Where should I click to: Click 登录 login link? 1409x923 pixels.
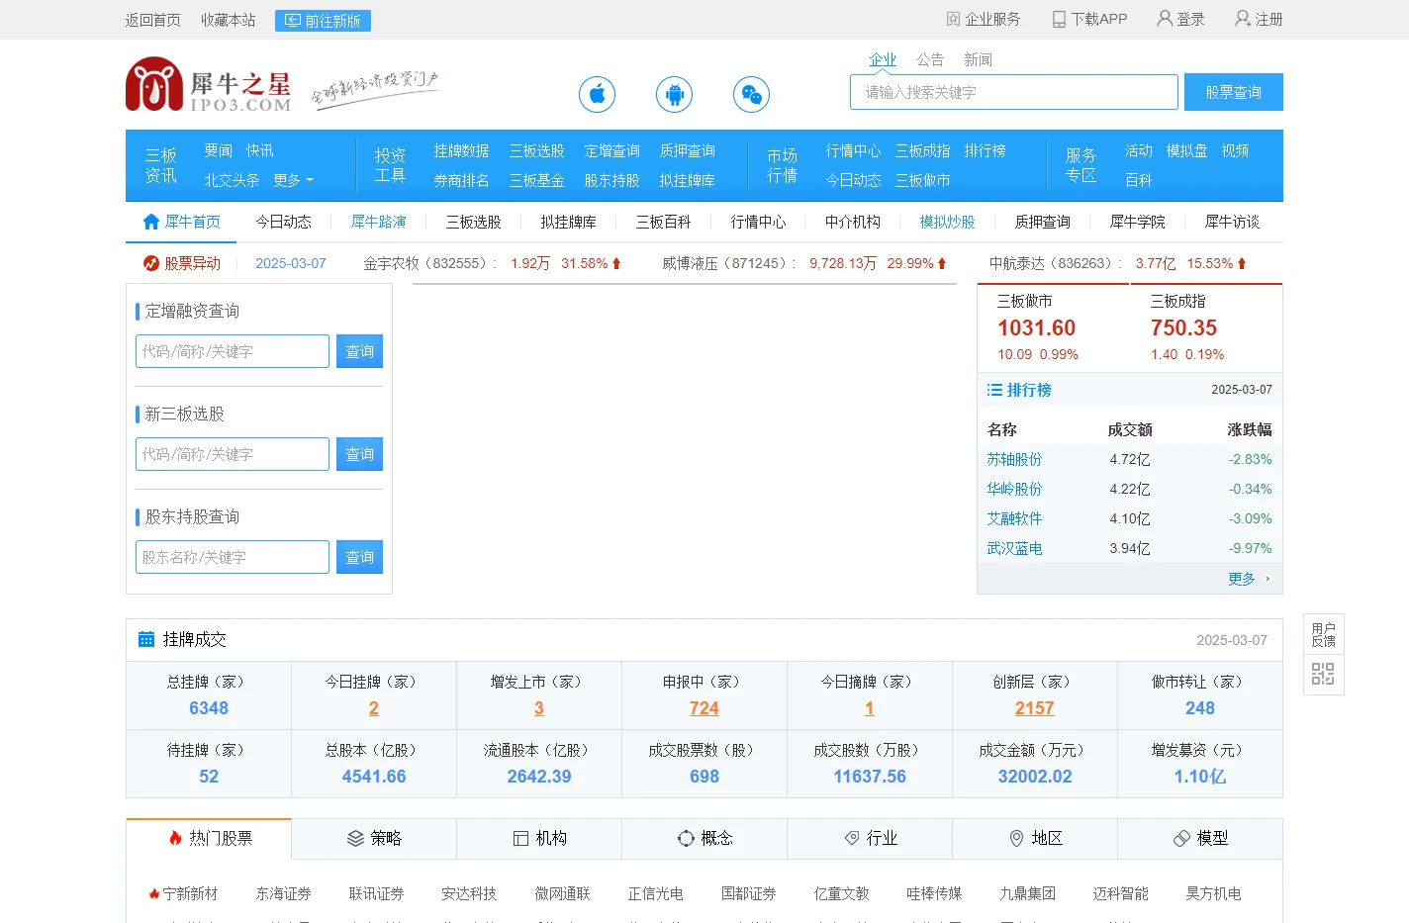pyautogui.click(x=1181, y=19)
